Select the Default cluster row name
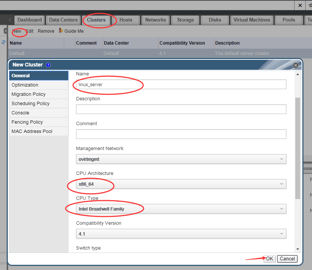This screenshot has width=312, height=270. coord(17,53)
